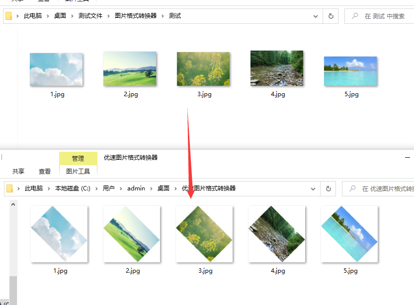
Task: Click the search magnifier in lower window
Action: point(352,188)
